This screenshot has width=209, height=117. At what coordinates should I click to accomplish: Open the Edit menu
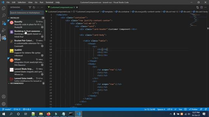pos(14,2)
